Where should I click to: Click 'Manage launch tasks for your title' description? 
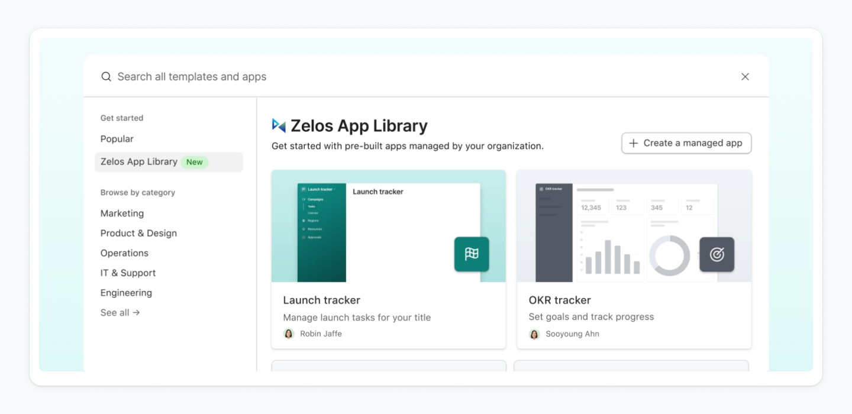click(357, 318)
